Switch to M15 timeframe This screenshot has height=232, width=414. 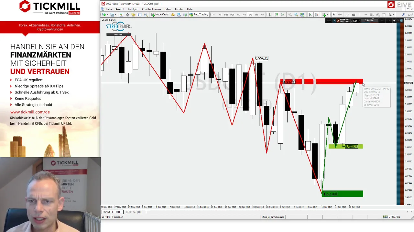226,15
